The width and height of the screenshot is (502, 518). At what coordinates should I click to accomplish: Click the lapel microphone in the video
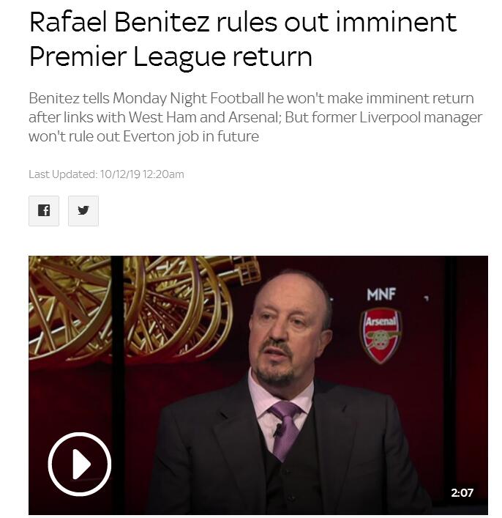pos(279,432)
